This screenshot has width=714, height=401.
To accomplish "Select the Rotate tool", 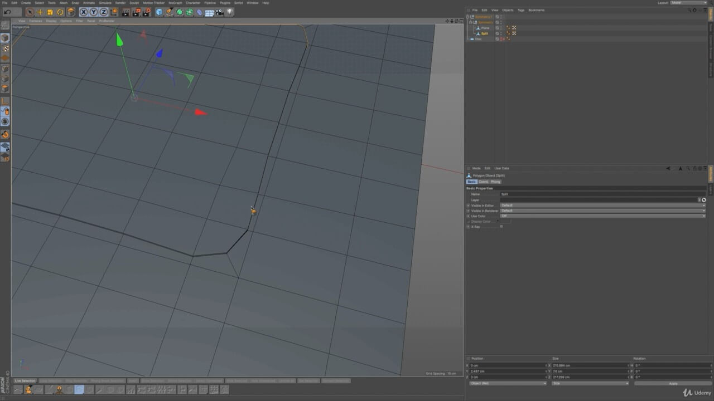I will click(60, 12).
